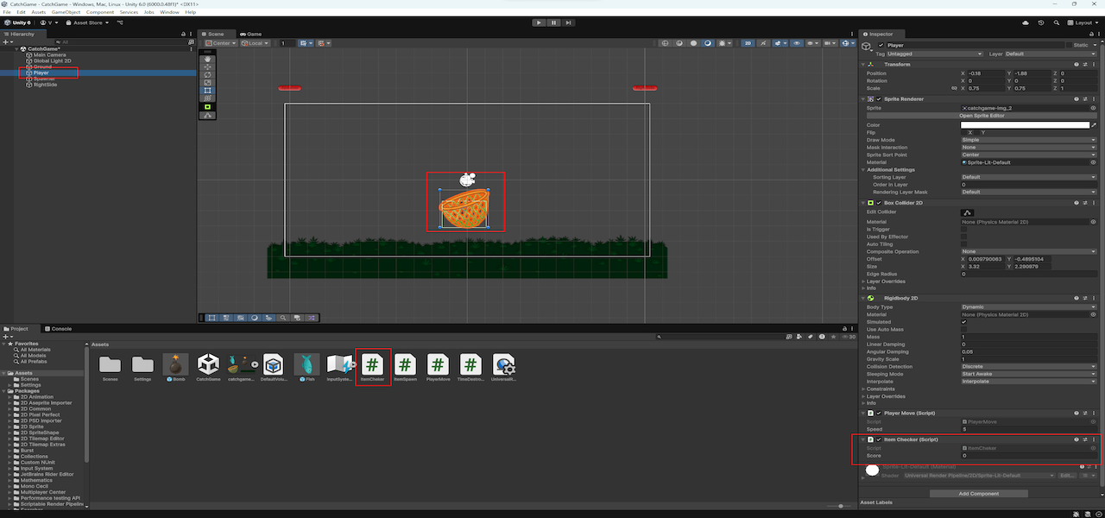The width and height of the screenshot is (1105, 518).
Task: Enable the Is Trigger checkbox
Action: 964,229
